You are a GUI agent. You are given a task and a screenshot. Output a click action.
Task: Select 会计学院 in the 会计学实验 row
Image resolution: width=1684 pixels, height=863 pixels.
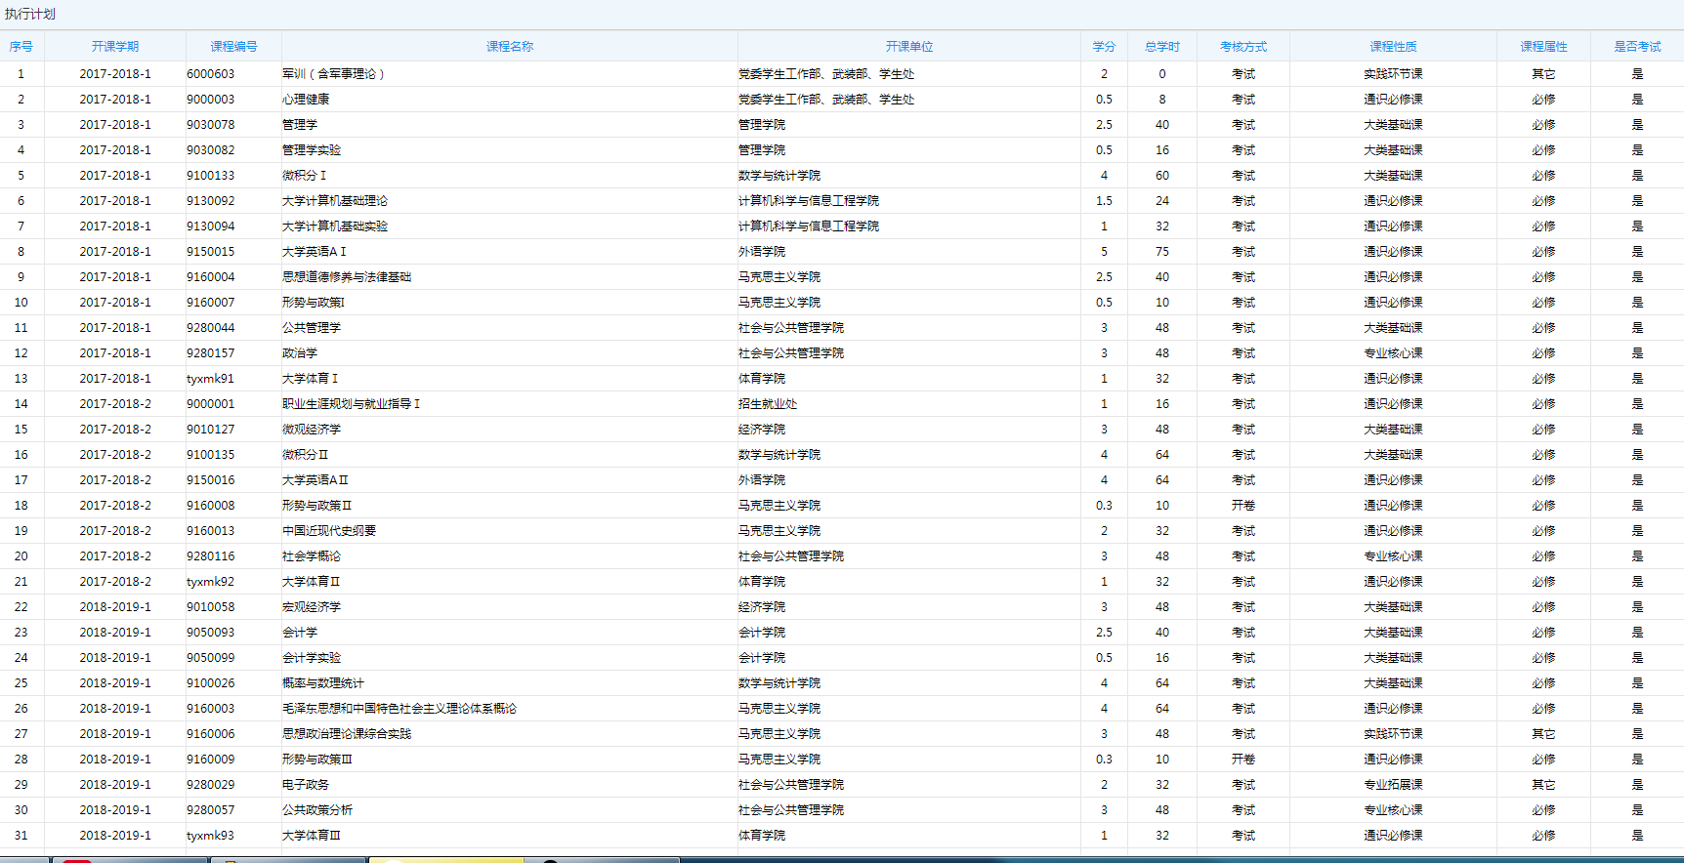pyautogui.click(x=762, y=658)
